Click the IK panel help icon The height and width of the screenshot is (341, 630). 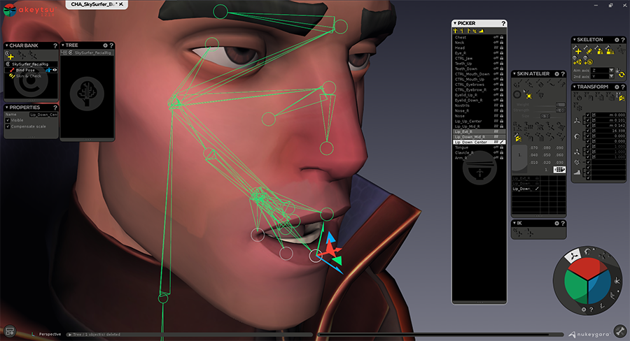563,224
